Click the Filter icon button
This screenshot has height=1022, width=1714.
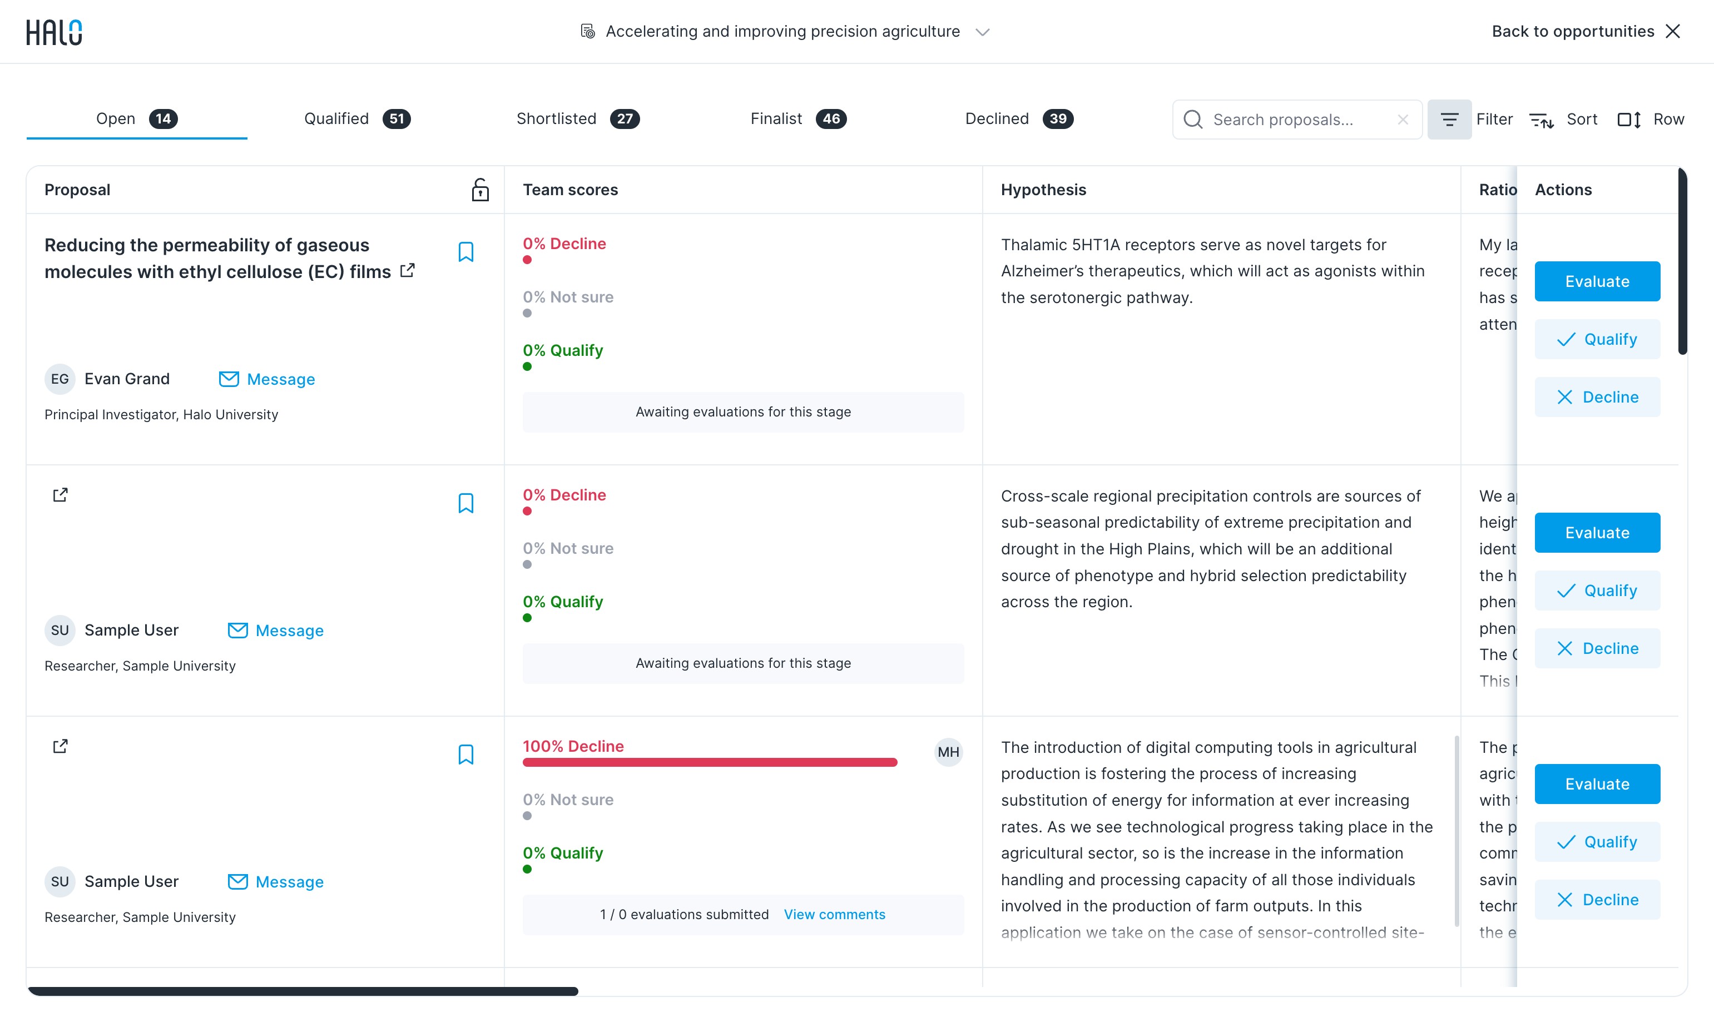tap(1449, 119)
